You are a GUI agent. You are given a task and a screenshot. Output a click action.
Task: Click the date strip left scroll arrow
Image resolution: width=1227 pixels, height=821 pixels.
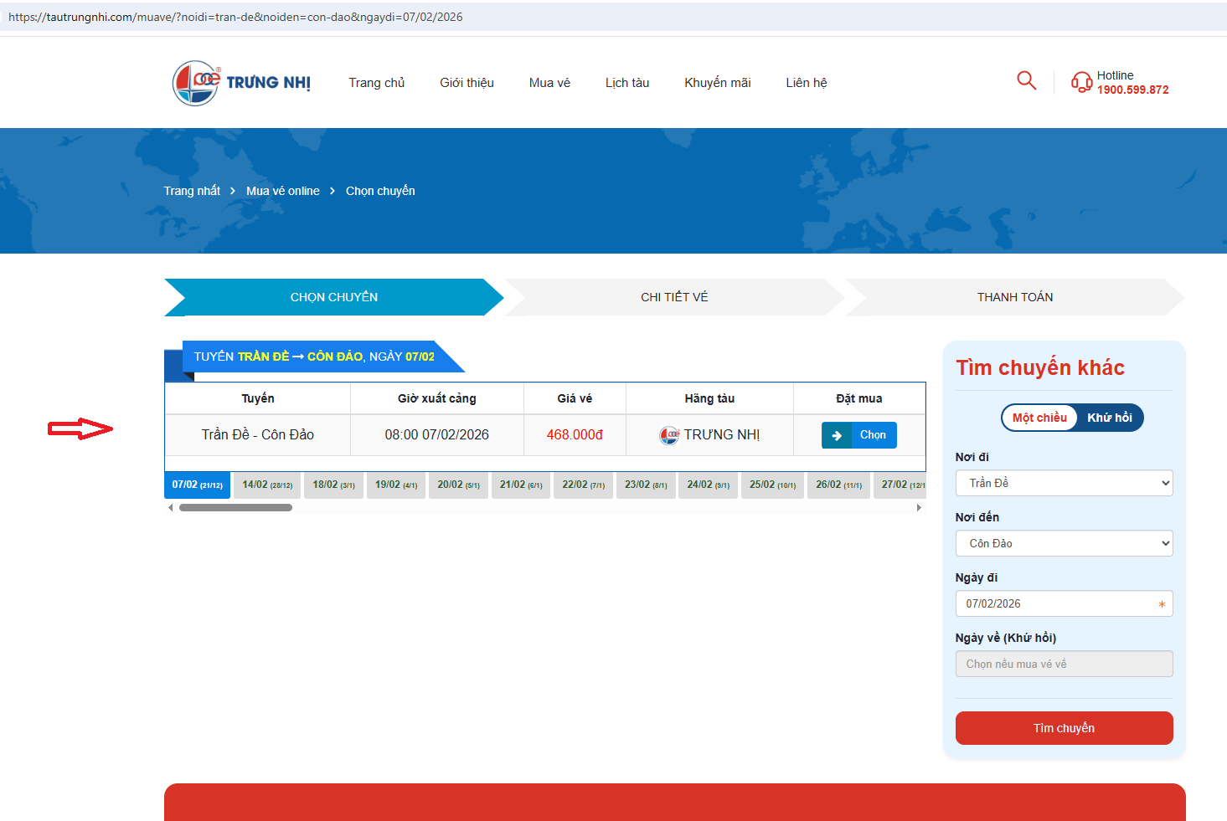click(171, 507)
